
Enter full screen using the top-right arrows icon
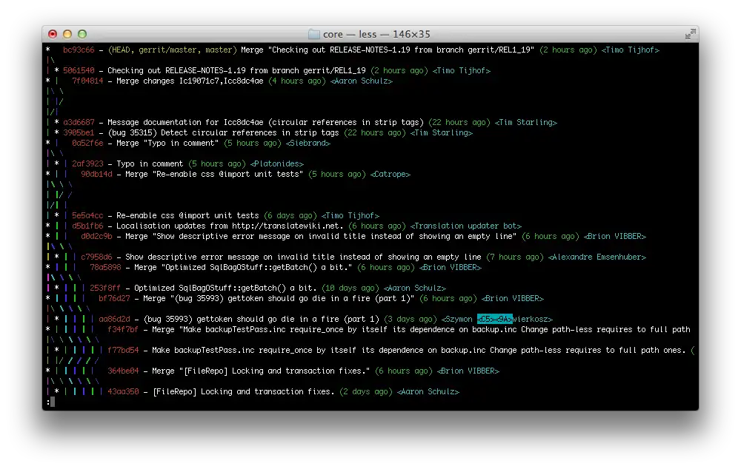[x=690, y=34]
